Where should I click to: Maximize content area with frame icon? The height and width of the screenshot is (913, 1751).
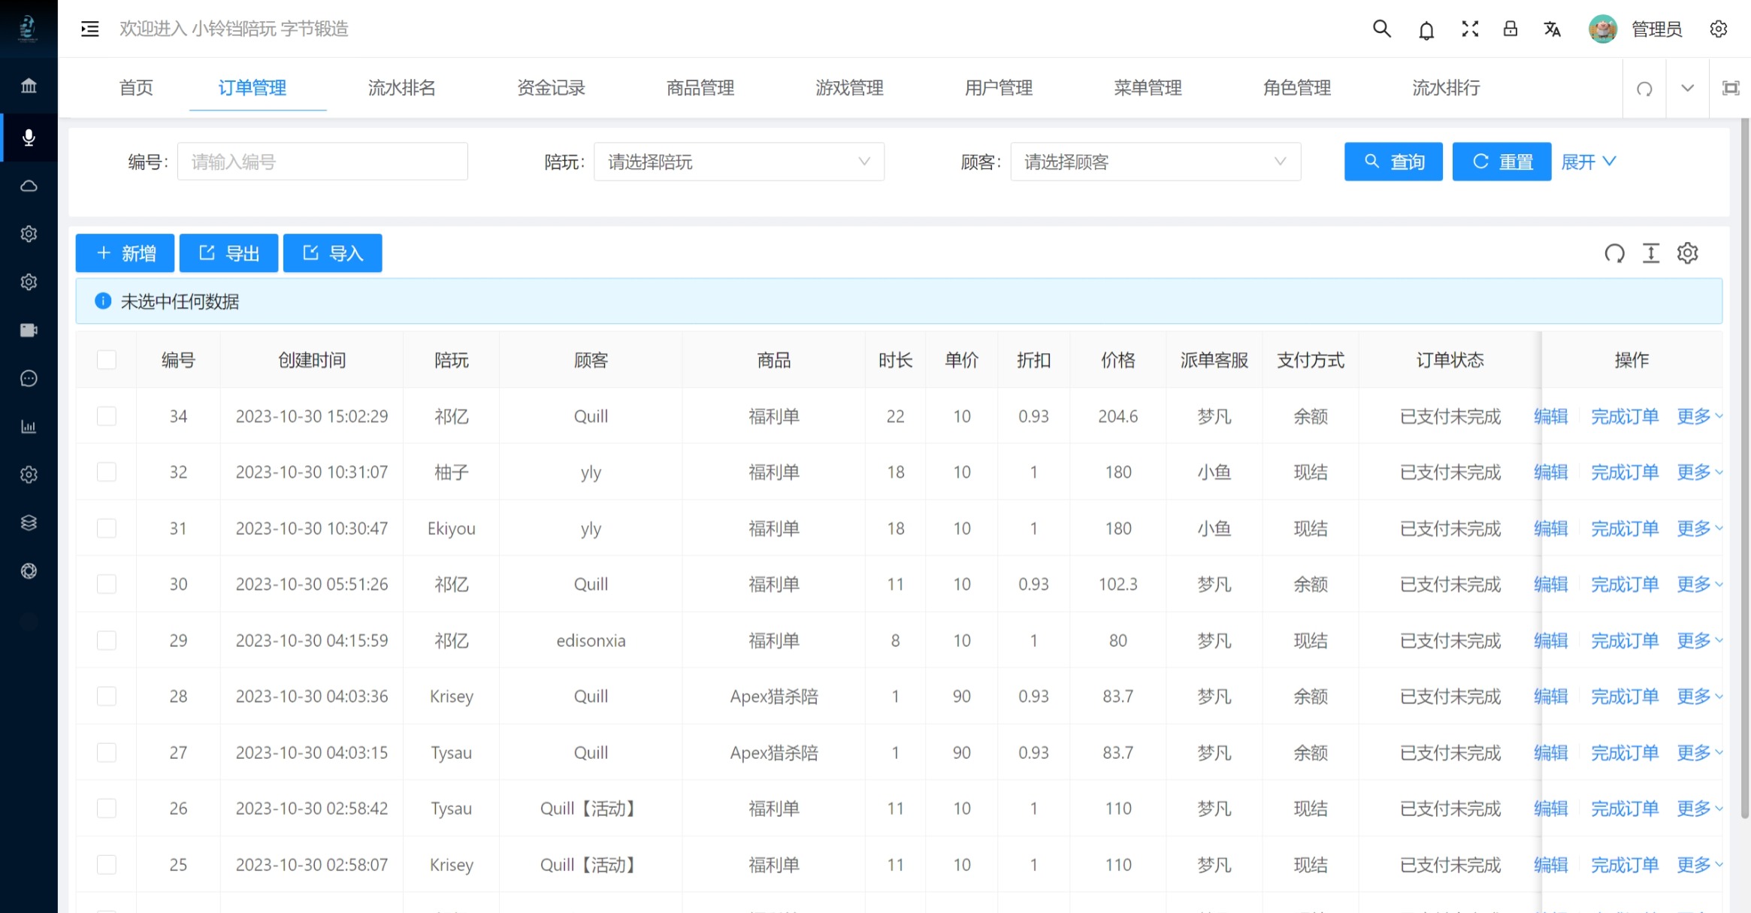point(1731,88)
